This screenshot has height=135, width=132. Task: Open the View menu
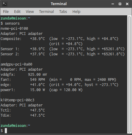[30, 12]
